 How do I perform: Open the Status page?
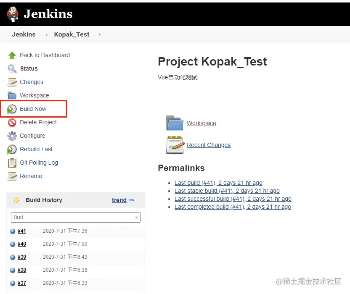pos(29,68)
